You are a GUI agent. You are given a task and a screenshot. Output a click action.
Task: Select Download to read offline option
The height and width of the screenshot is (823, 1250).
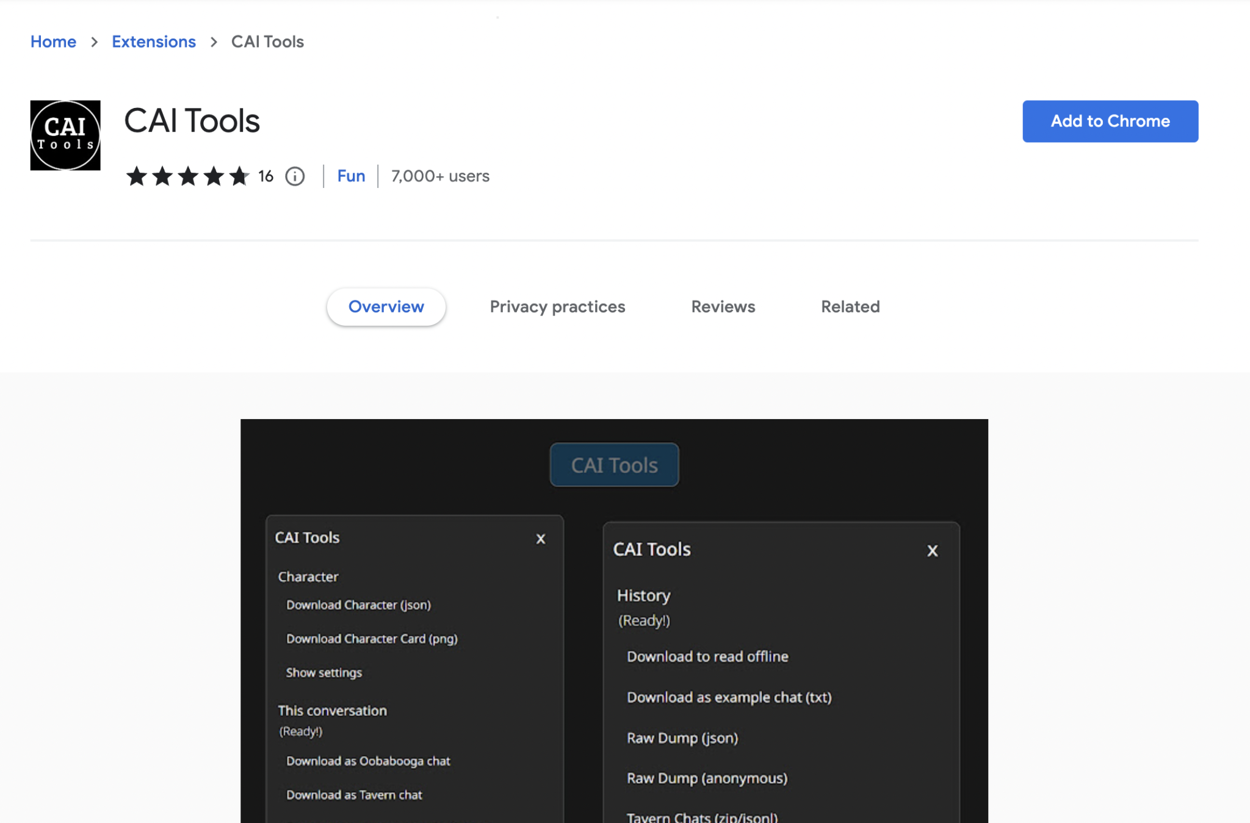(707, 656)
